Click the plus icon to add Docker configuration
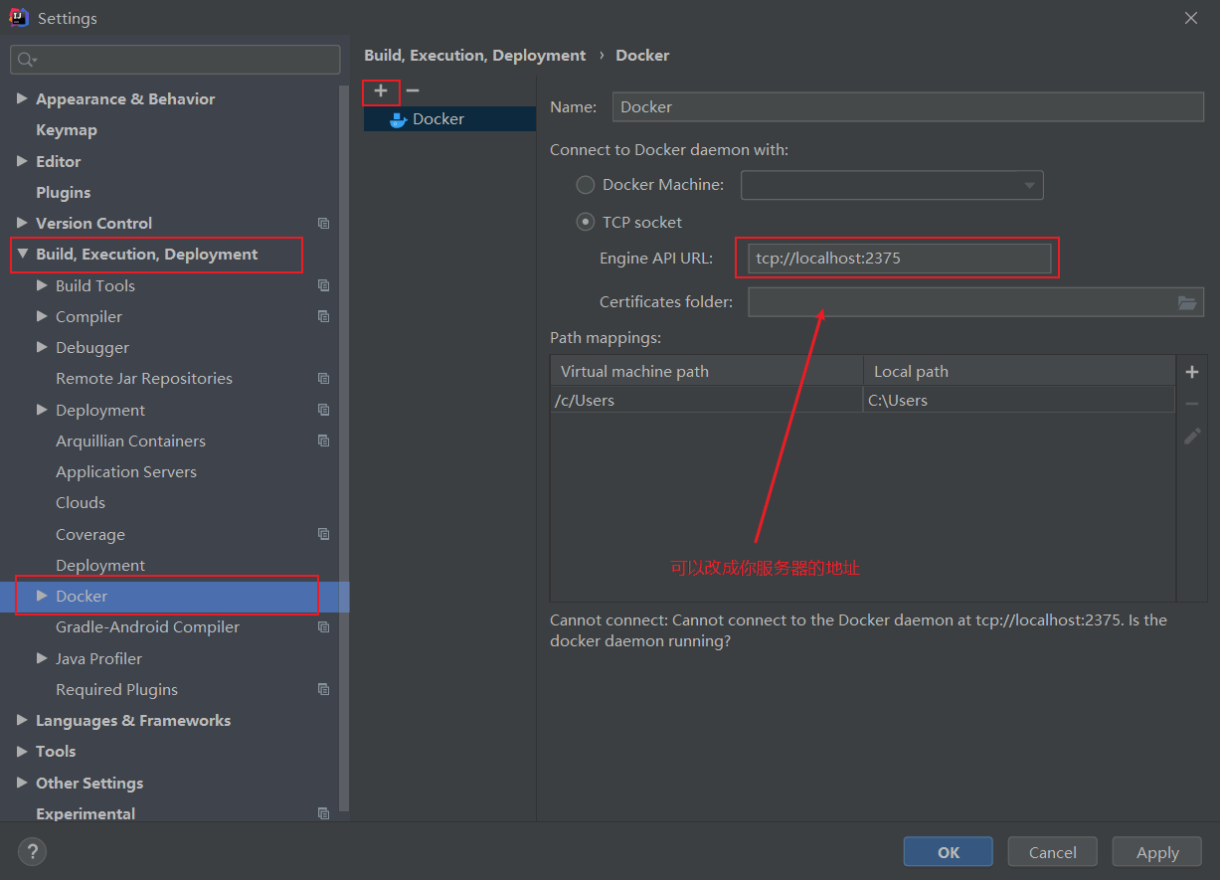Screen dimensions: 1220x880 coord(381,91)
